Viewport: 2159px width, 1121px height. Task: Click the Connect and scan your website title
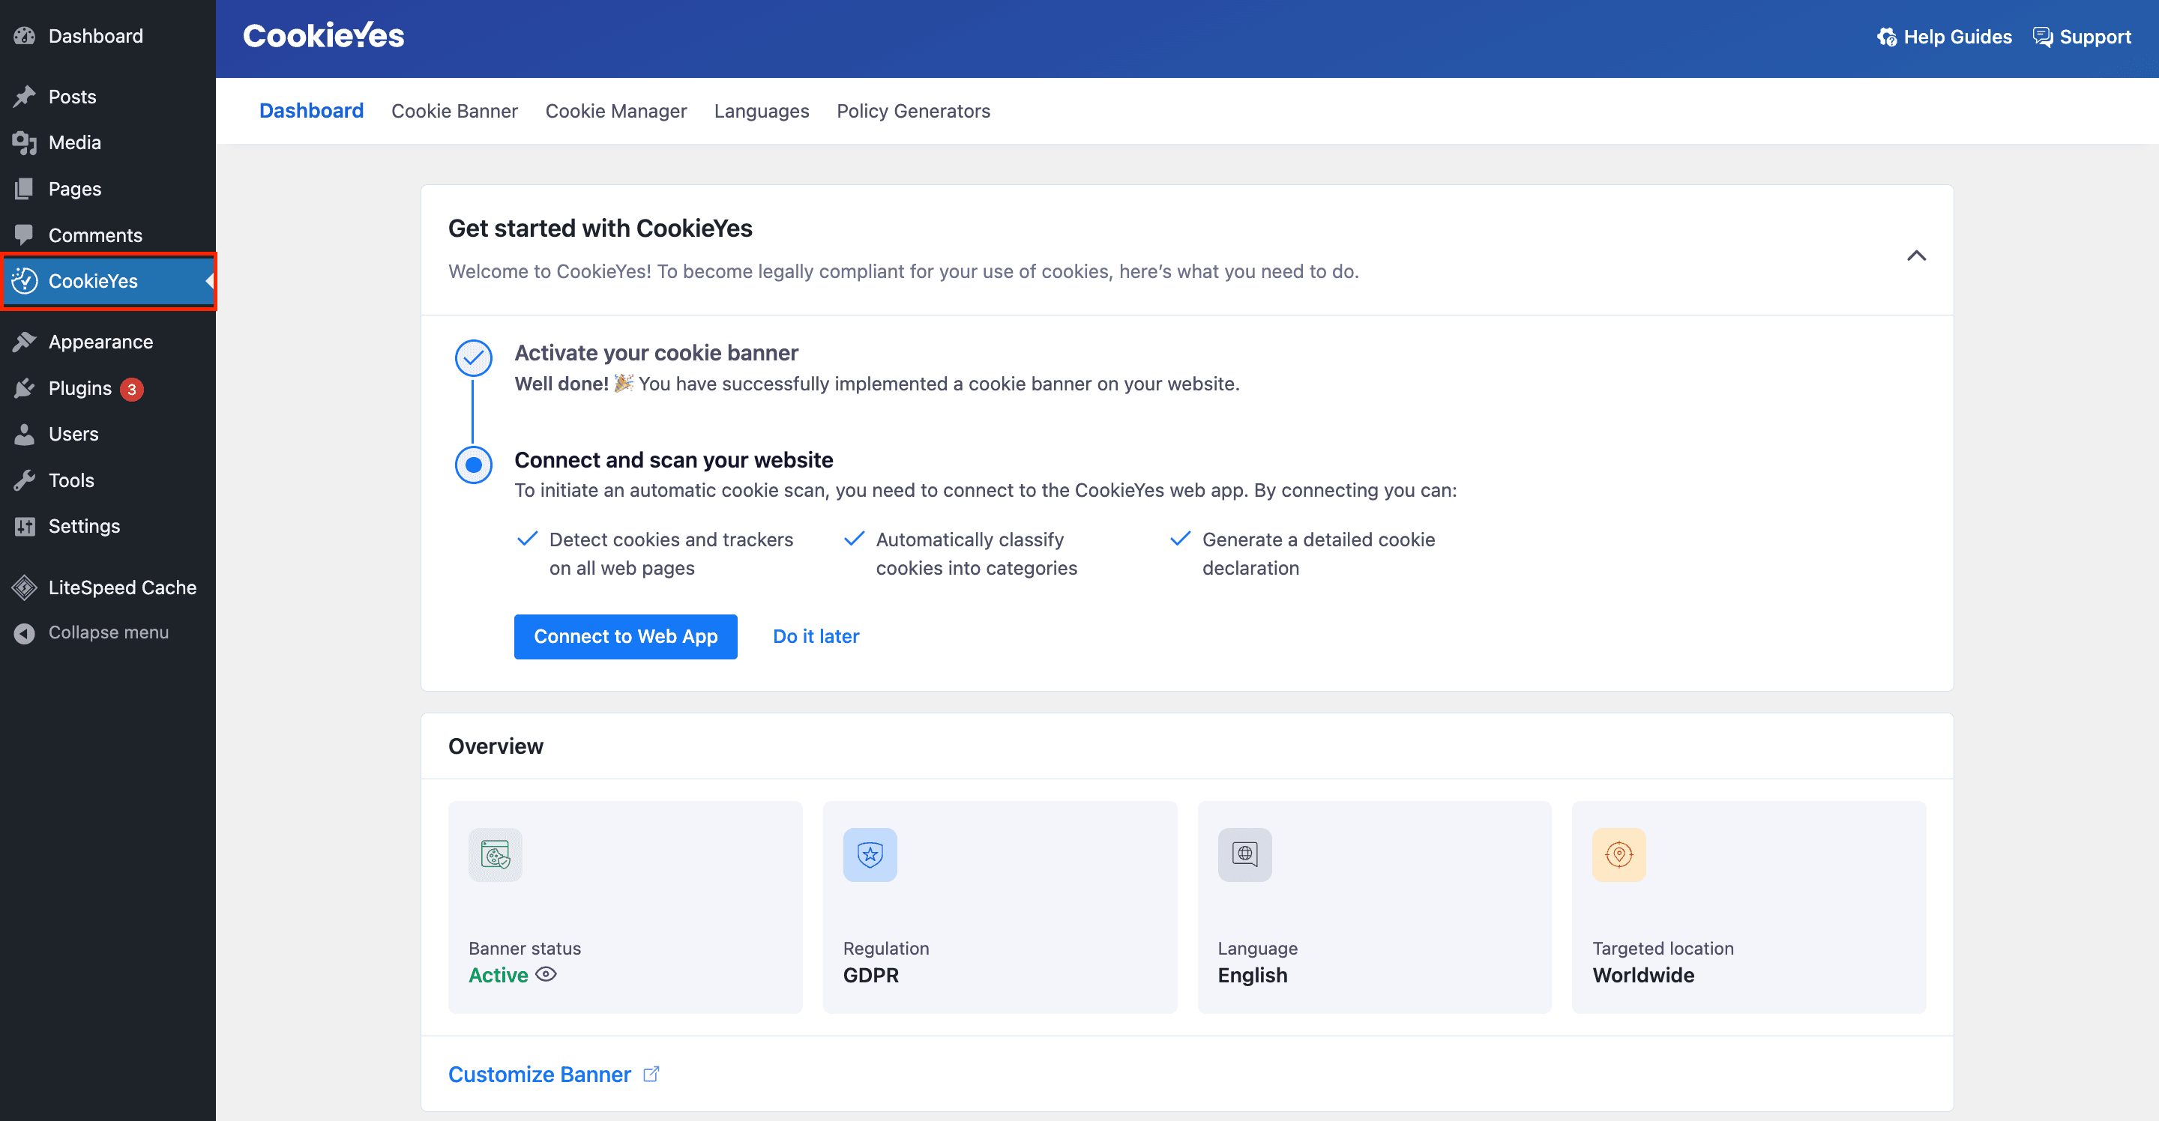coord(674,460)
